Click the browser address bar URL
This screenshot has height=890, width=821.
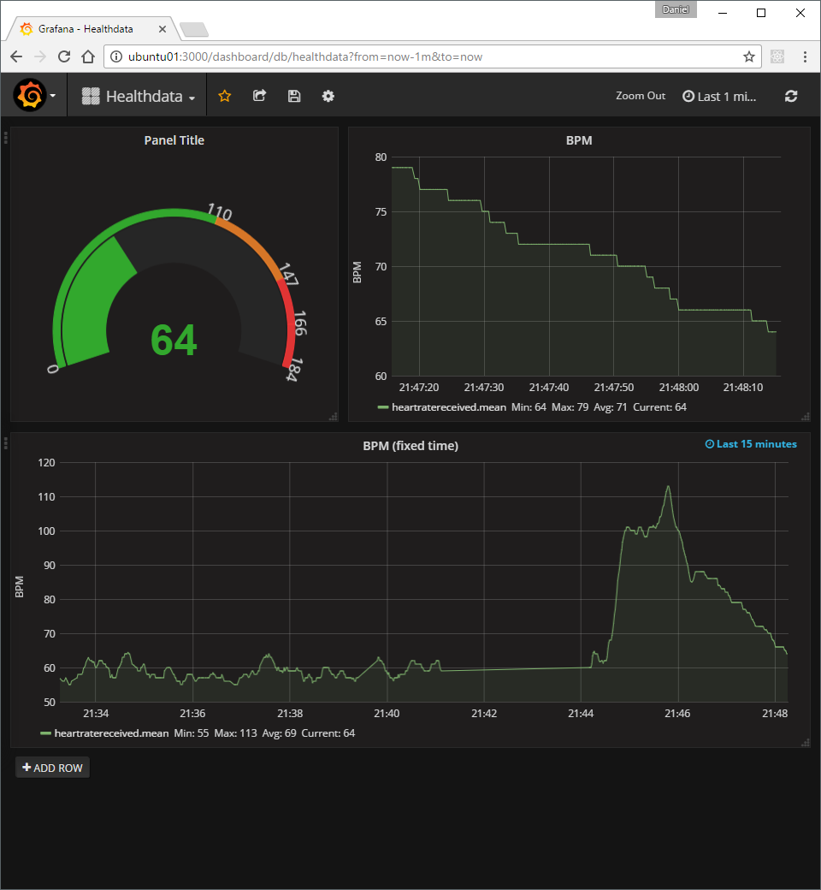click(x=304, y=56)
